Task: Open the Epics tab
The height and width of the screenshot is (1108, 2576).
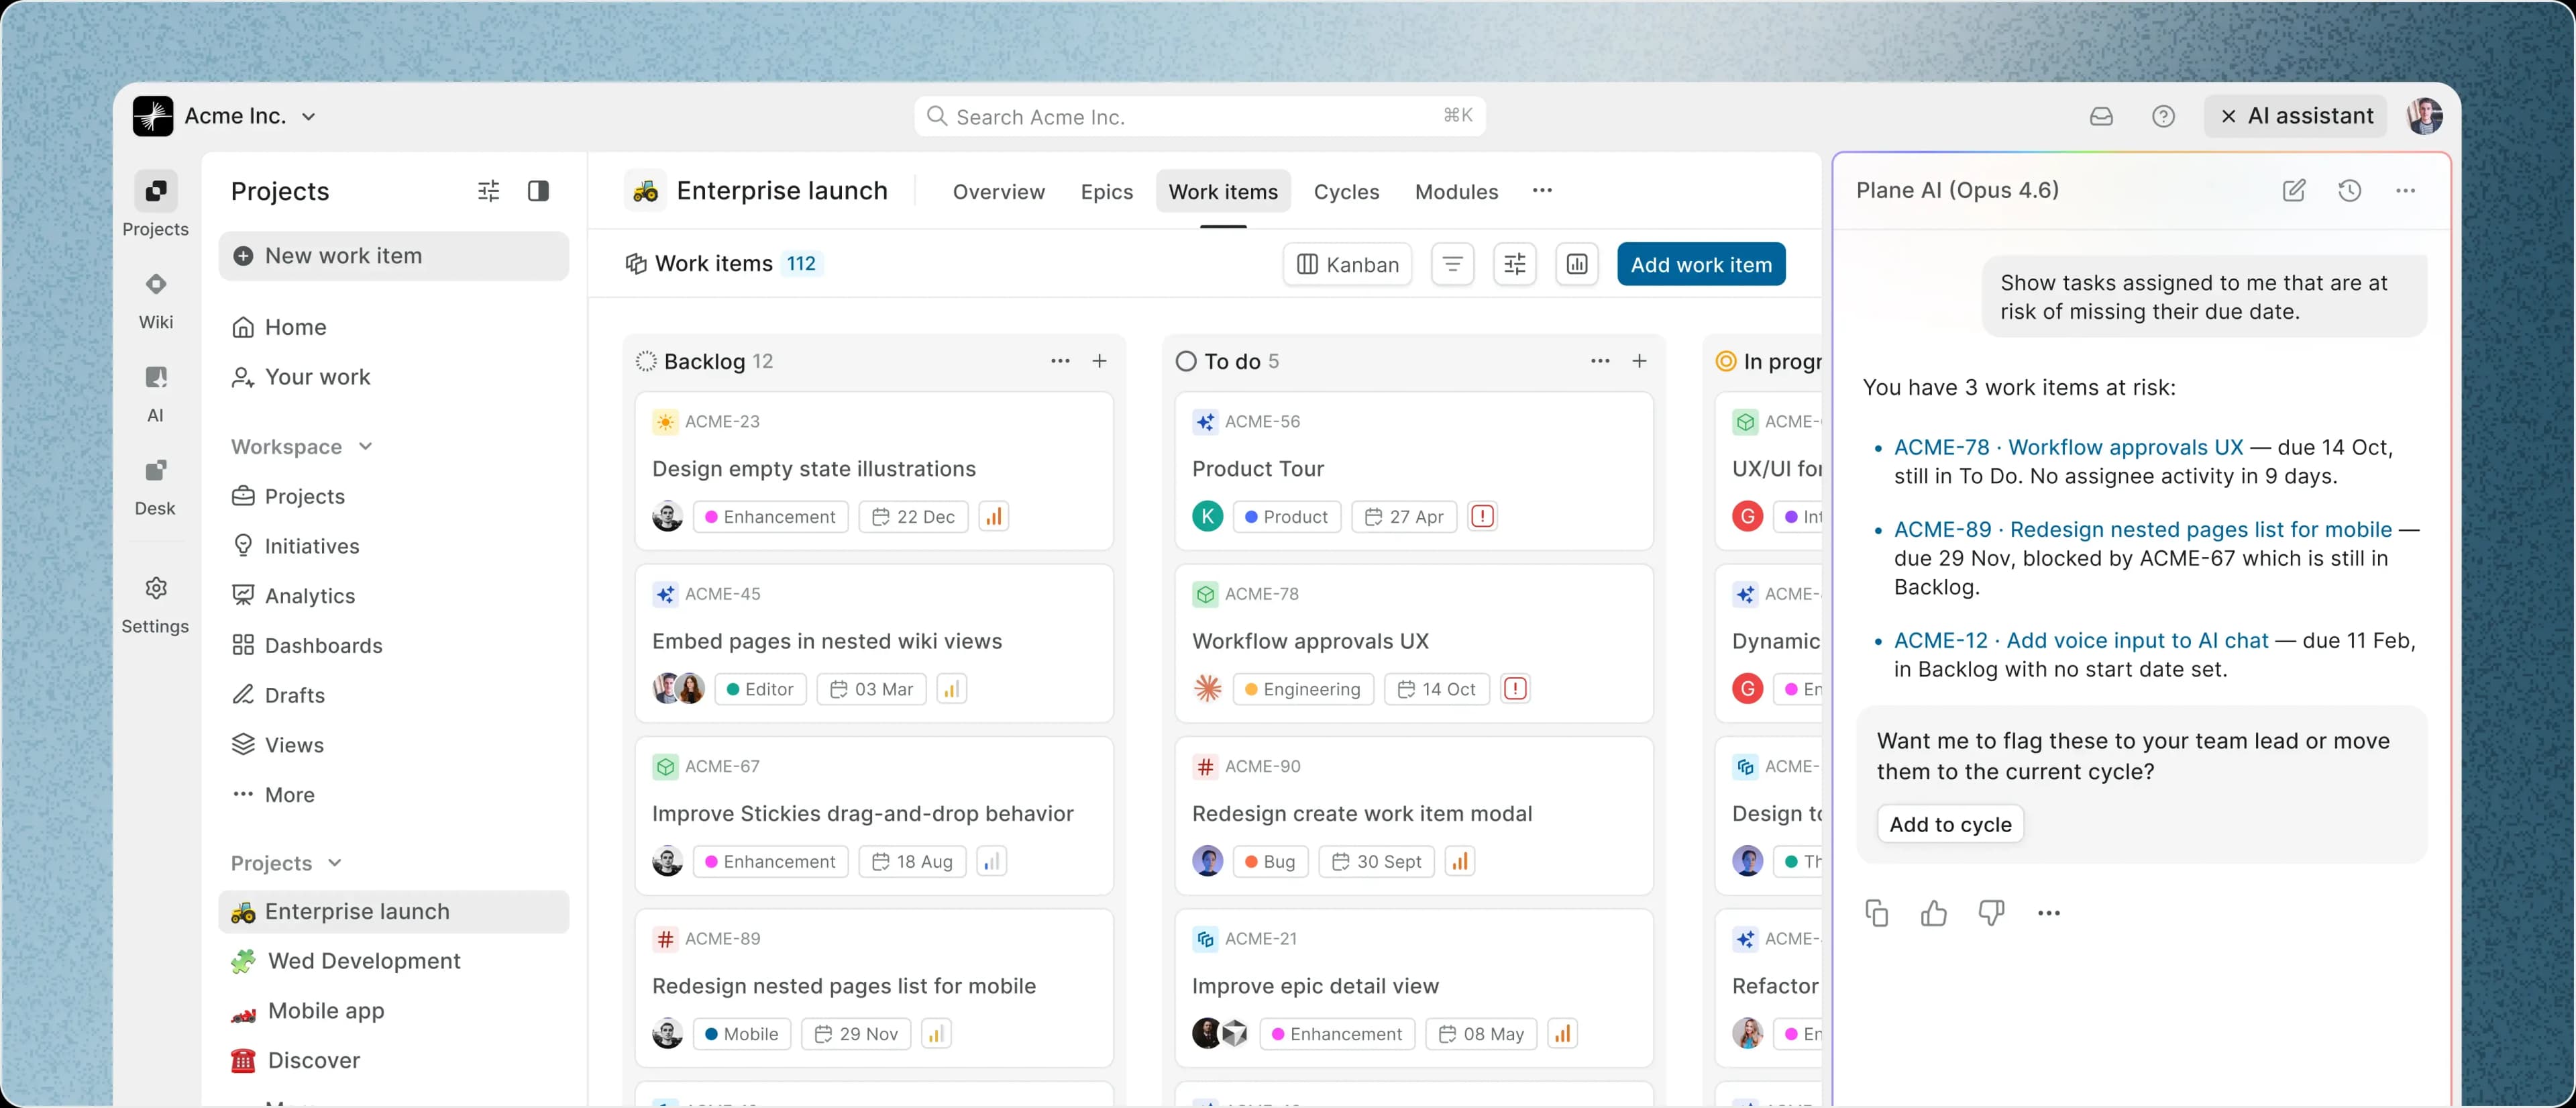Action: point(1106,191)
